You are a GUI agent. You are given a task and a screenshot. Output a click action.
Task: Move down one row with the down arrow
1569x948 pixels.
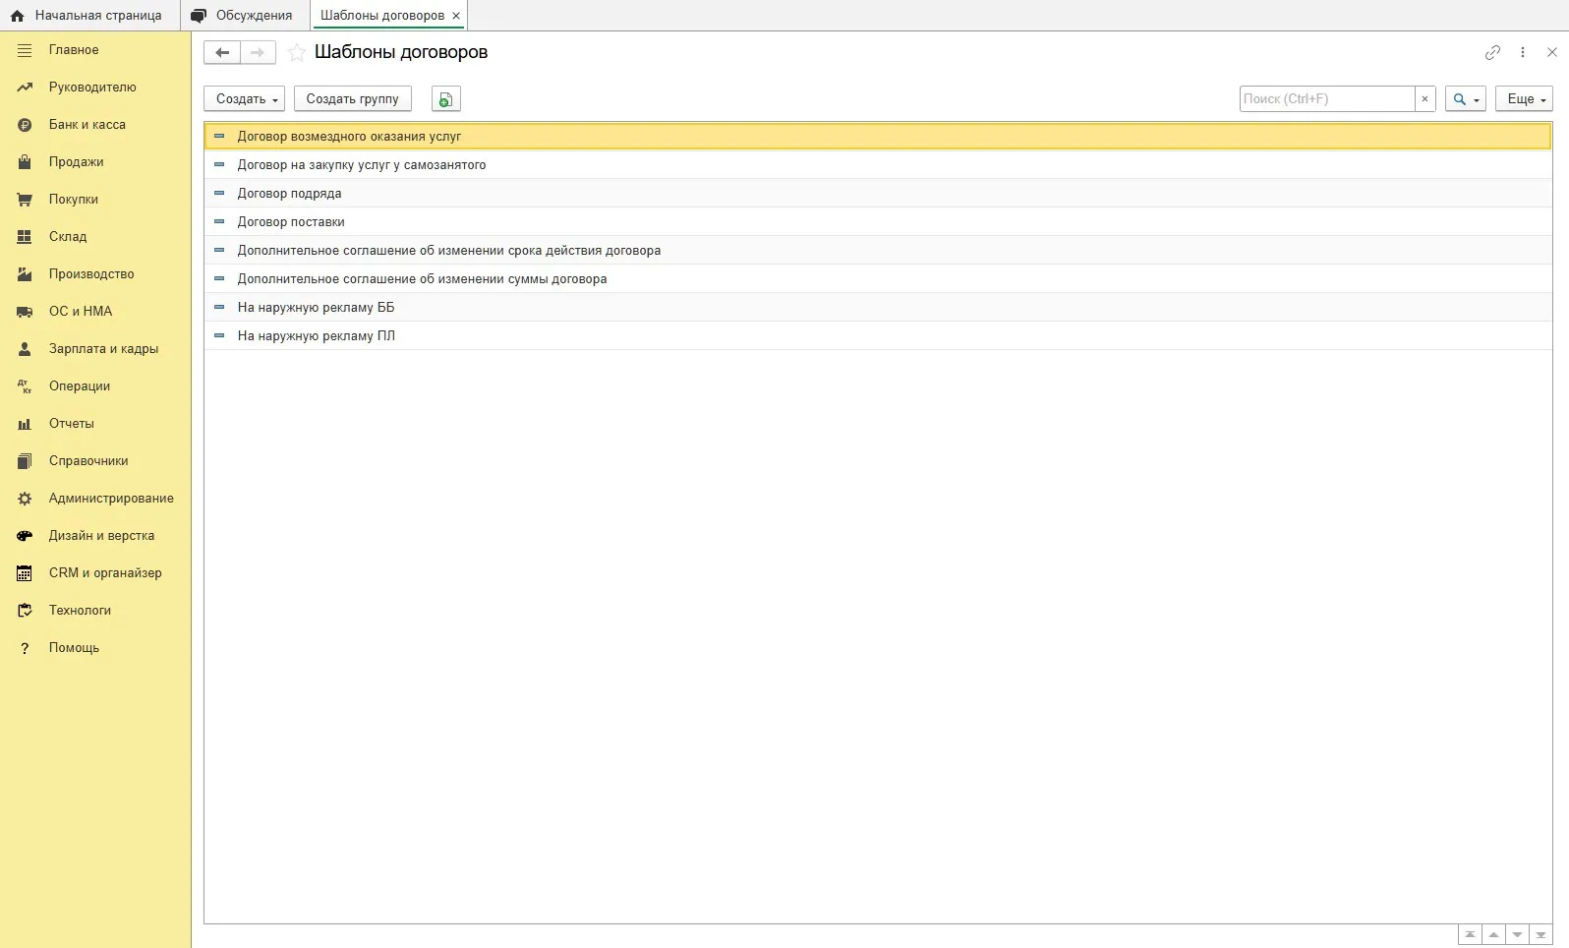point(1517,934)
